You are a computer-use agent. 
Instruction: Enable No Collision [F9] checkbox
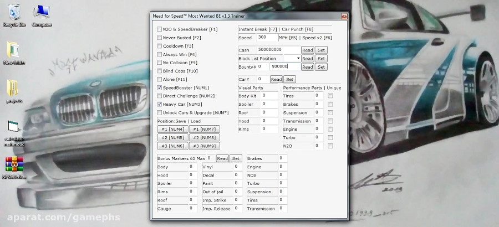click(160, 63)
